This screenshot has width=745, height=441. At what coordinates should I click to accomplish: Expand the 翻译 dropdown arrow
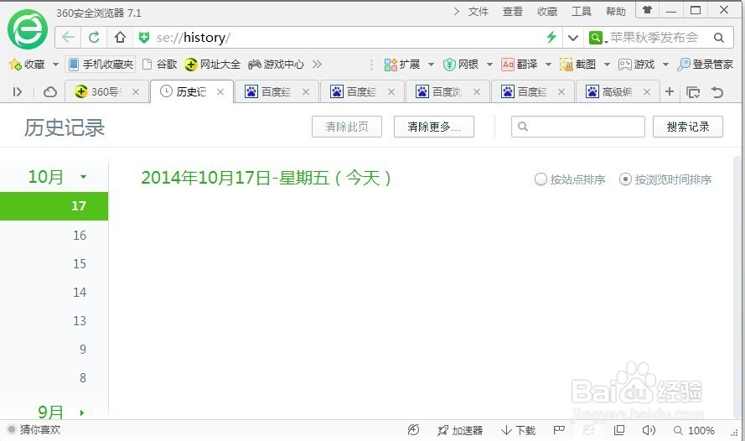point(548,65)
